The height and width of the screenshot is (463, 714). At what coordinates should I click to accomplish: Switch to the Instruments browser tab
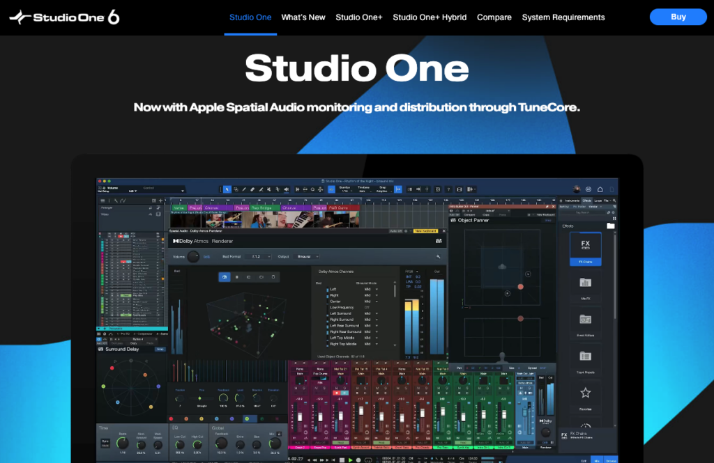point(572,201)
